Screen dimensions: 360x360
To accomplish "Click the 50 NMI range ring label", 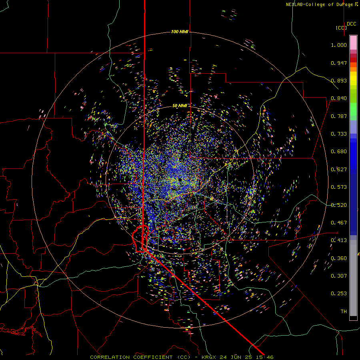I will pyautogui.click(x=180, y=106).
